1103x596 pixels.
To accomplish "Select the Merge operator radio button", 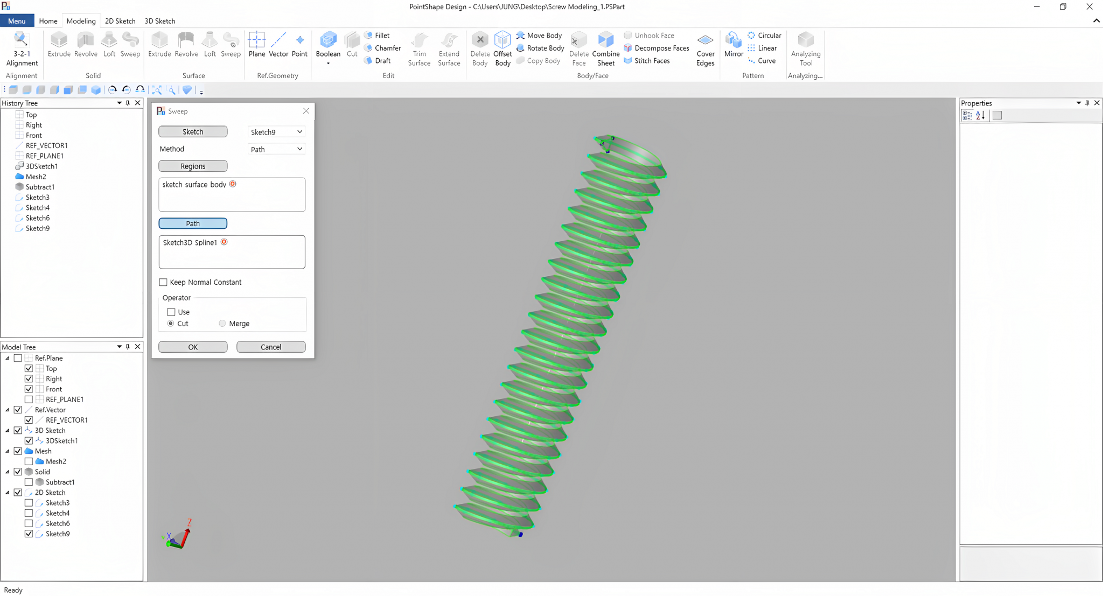I will click(x=222, y=323).
